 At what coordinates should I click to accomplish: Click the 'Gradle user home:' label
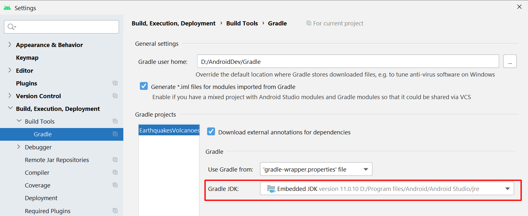[x=163, y=62]
